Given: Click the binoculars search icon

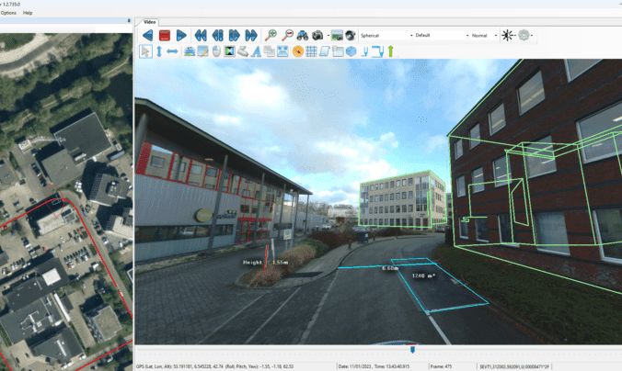Looking at the screenshot, I should click(302, 35).
